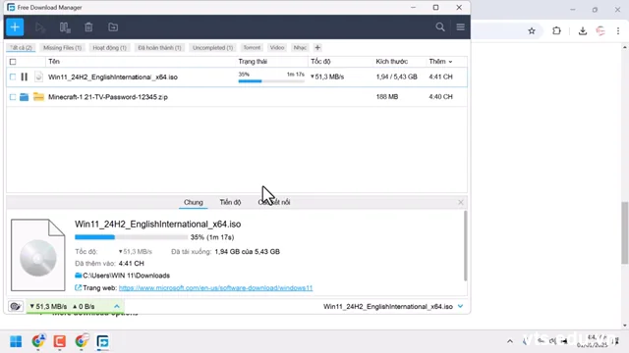Open the red square app in taskbar
This screenshot has height=353, width=629.
tap(60, 341)
